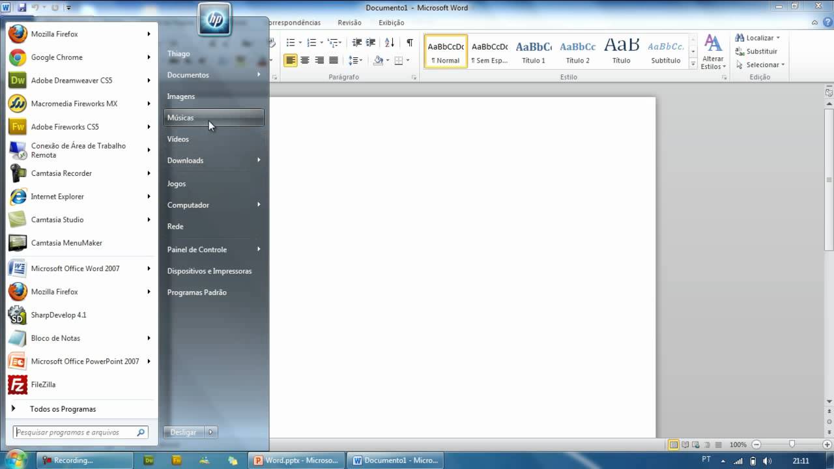Click the HP user account picture
Image resolution: width=834 pixels, height=469 pixels.
(215, 20)
